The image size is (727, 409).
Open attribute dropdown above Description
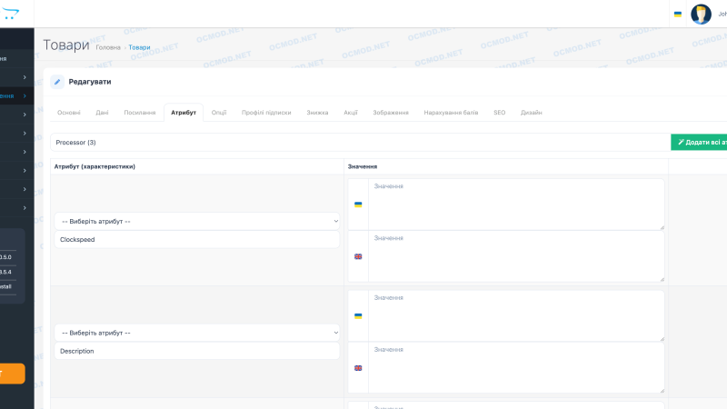coord(197,333)
